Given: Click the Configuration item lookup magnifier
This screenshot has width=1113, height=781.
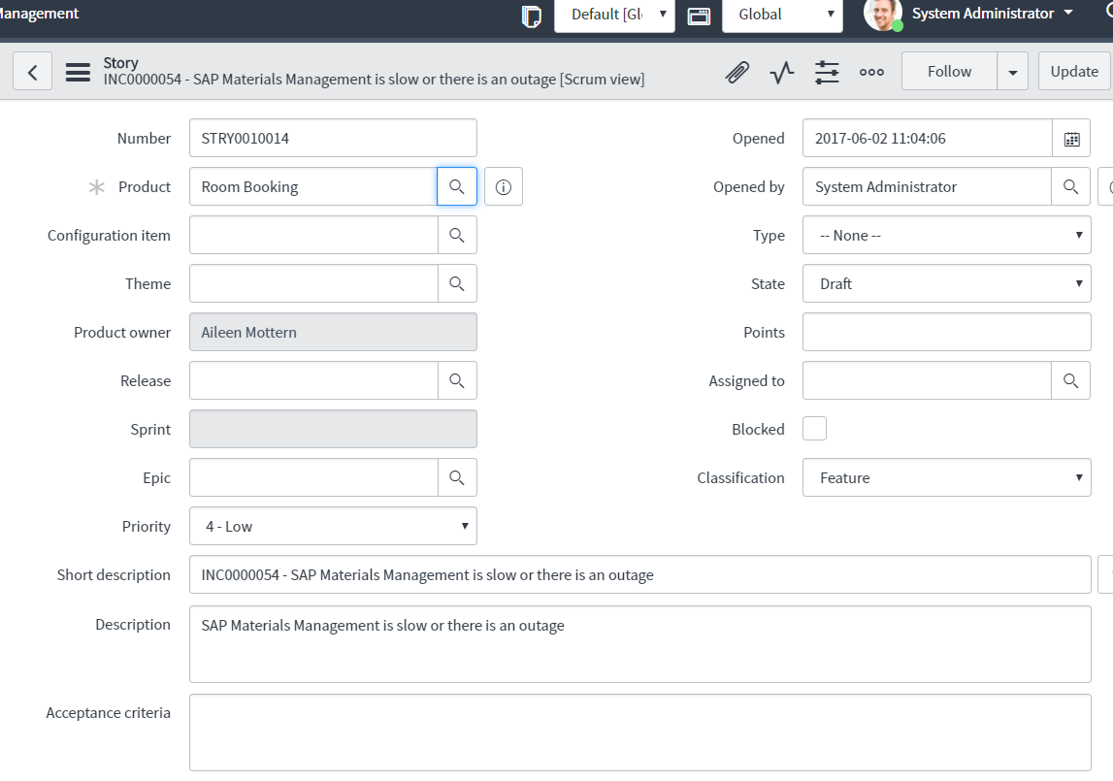Looking at the screenshot, I should click(456, 235).
